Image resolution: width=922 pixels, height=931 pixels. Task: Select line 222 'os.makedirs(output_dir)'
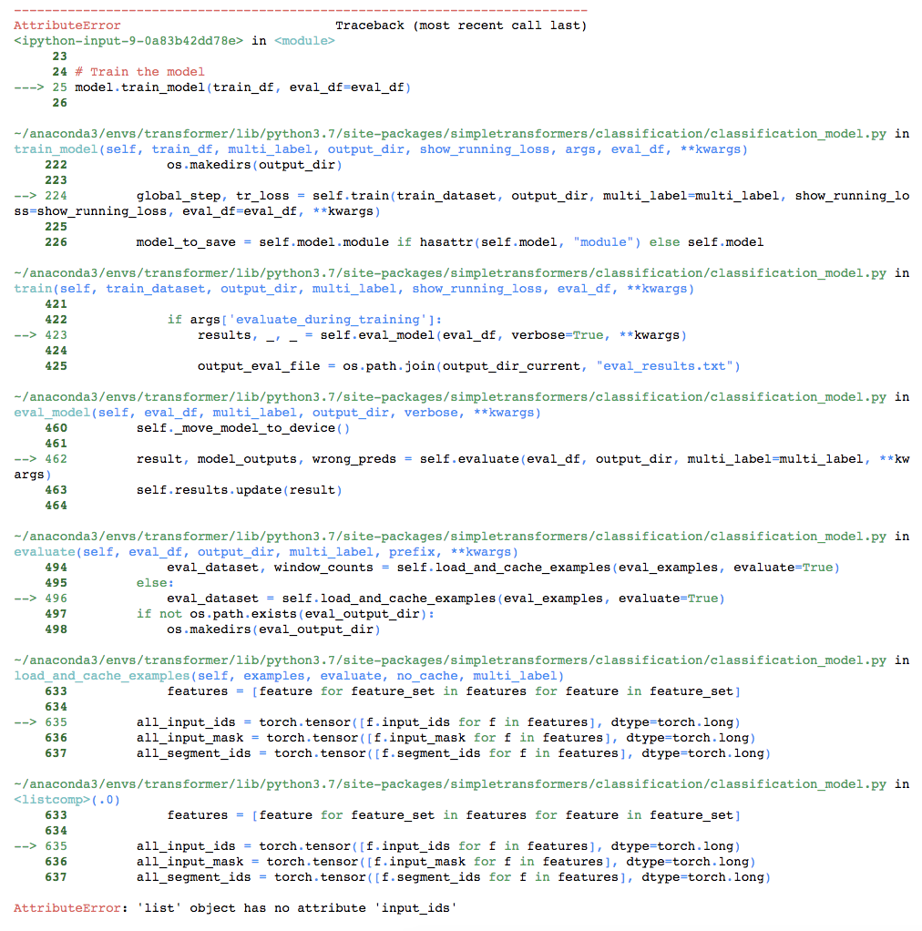pos(255,165)
